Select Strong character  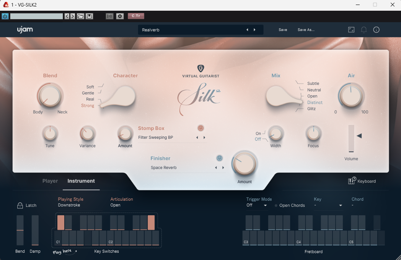(x=88, y=106)
